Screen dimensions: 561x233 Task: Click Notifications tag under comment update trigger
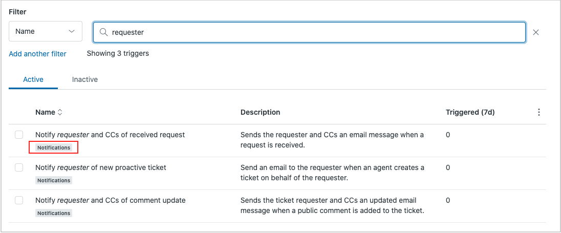[54, 213]
